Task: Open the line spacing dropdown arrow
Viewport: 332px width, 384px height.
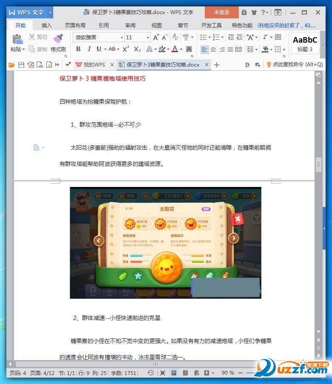Action: (x=256, y=50)
